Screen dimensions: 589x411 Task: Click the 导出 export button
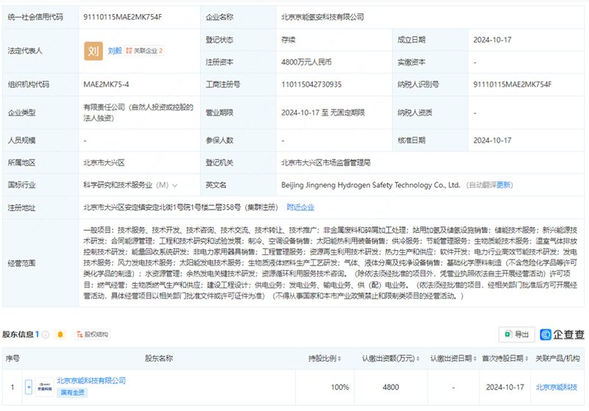click(517, 335)
